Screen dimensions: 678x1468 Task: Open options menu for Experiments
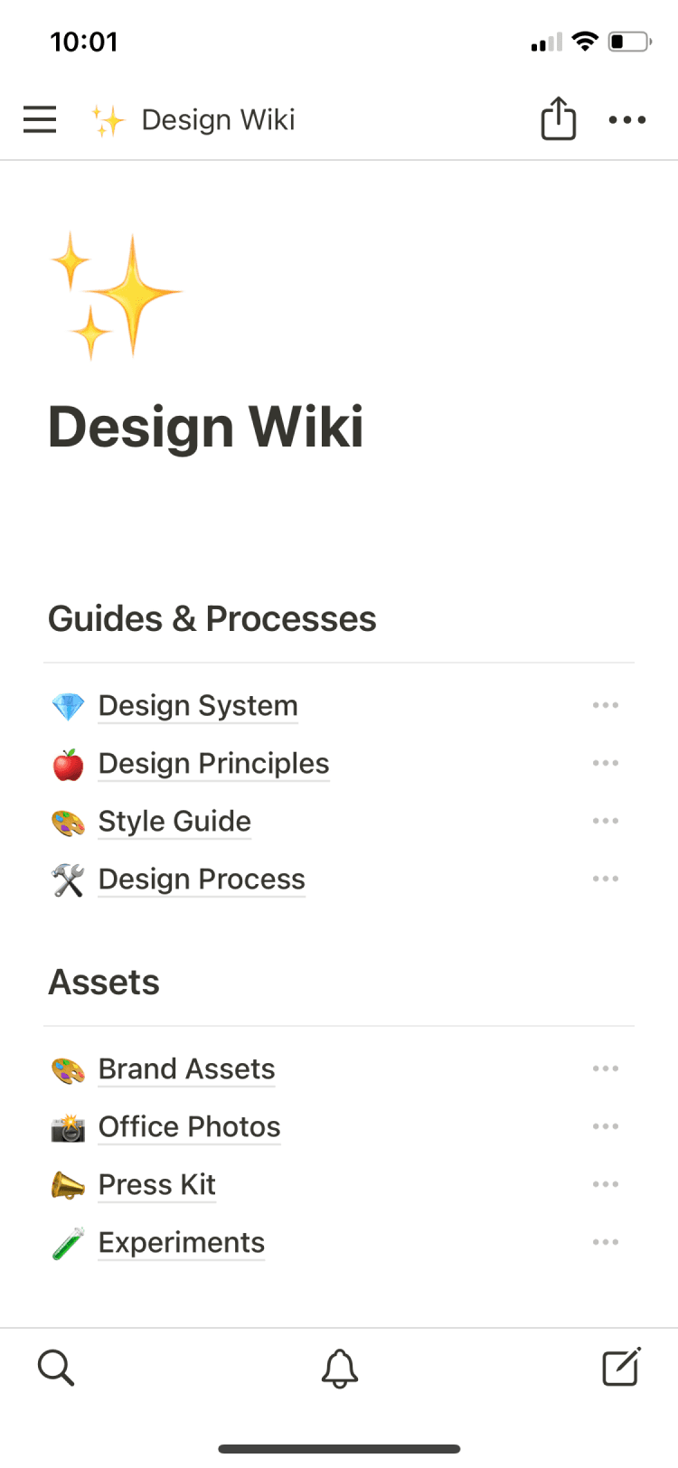pyautogui.click(x=606, y=1242)
